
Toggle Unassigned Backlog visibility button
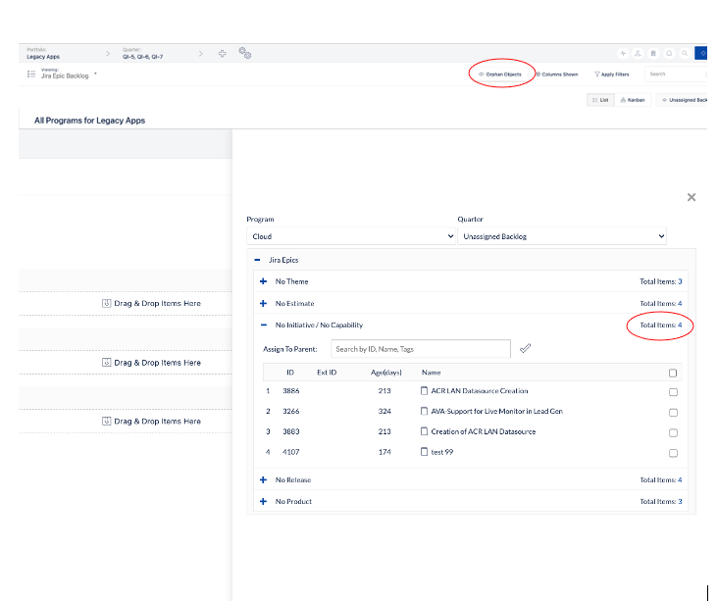(x=683, y=100)
